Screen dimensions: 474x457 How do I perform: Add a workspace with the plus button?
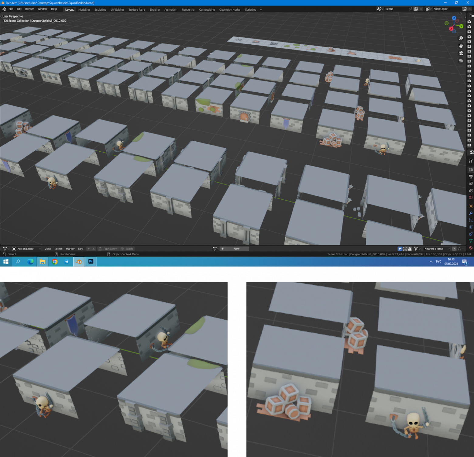[x=261, y=10]
